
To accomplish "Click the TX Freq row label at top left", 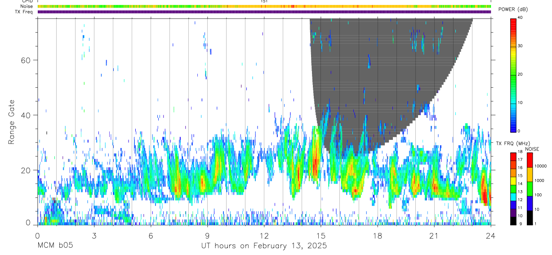I will pos(24,12).
